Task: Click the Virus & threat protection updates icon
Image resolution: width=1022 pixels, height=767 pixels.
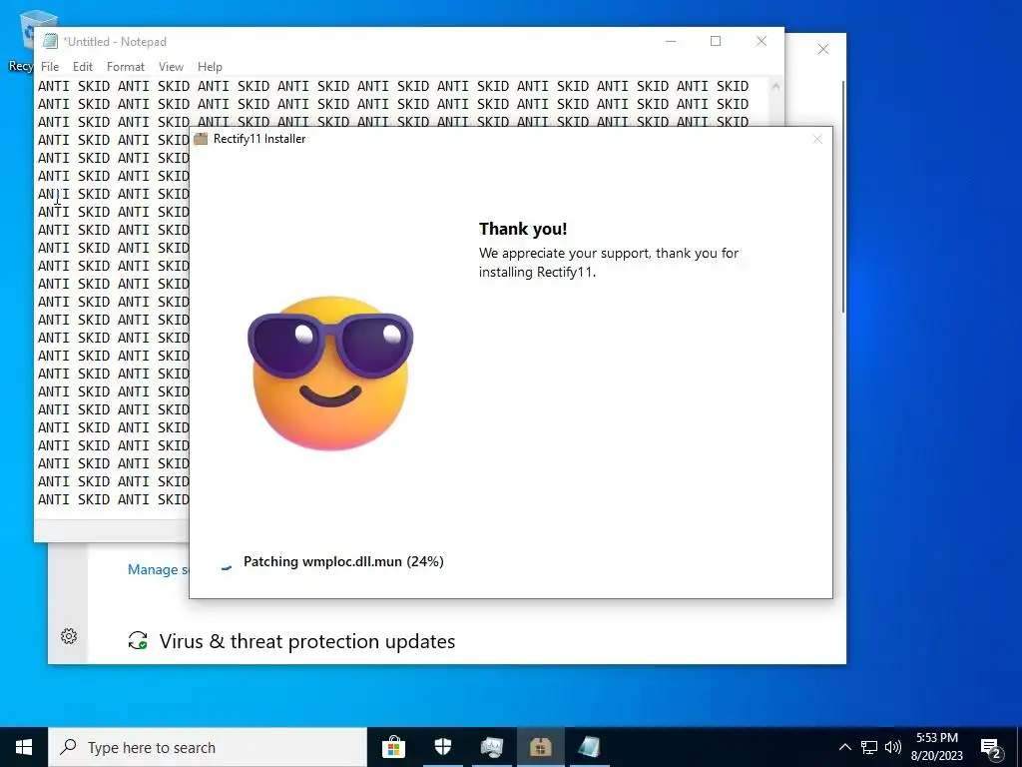Action: pos(138,640)
